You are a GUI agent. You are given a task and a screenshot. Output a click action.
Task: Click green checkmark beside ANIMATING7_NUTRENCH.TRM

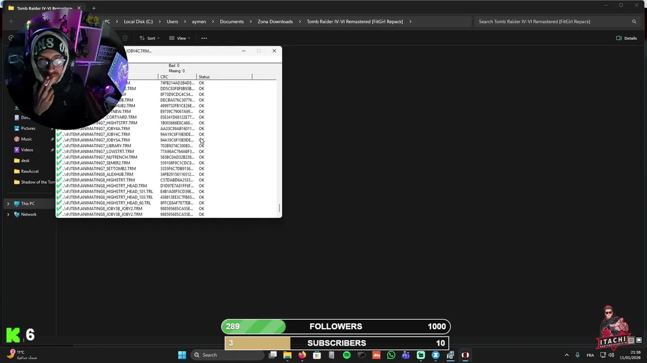pyautogui.click(x=59, y=157)
